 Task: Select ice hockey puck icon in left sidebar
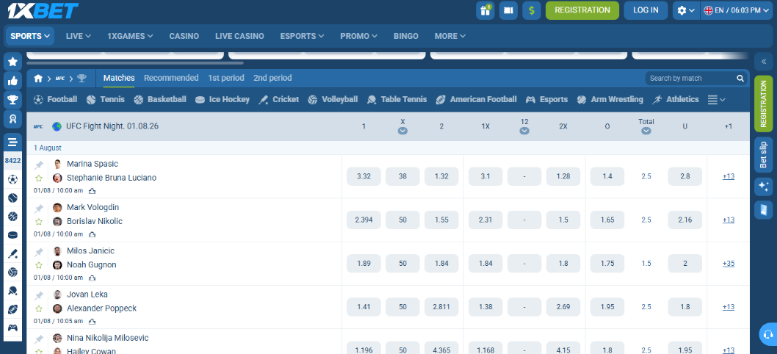13,235
